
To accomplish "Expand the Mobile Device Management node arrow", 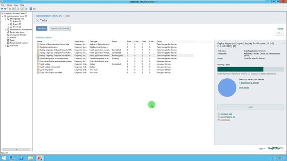I will click(6, 30).
